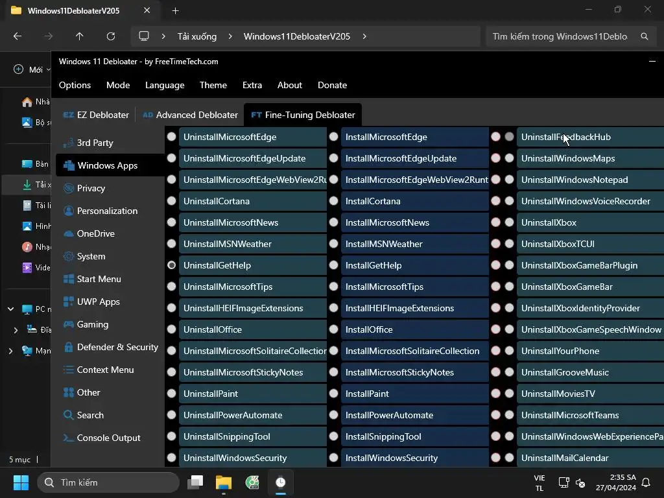This screenshot has width=664, height=498.
Task: Click the Gaming controller icon
Action: (x=68, y=324)
